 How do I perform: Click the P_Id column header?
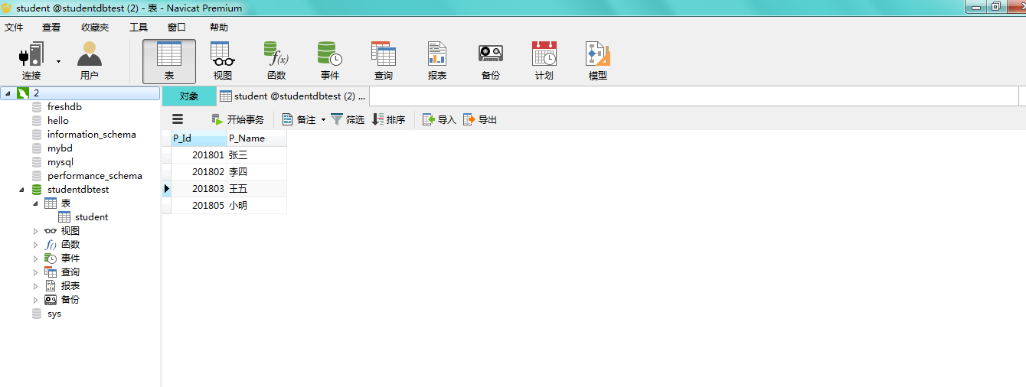pyautogui.click(x=199, y=138)
